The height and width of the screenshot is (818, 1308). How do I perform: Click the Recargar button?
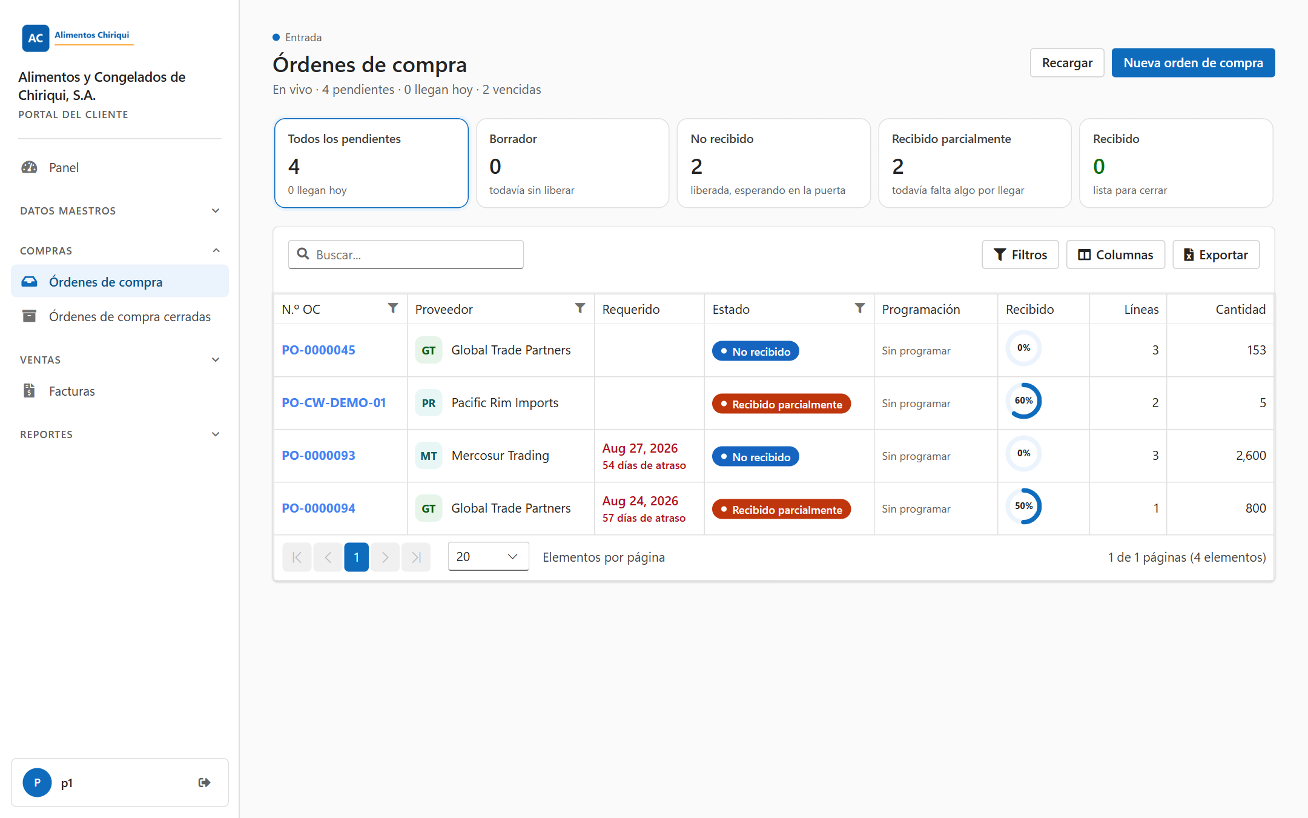tap(1067, 63)
